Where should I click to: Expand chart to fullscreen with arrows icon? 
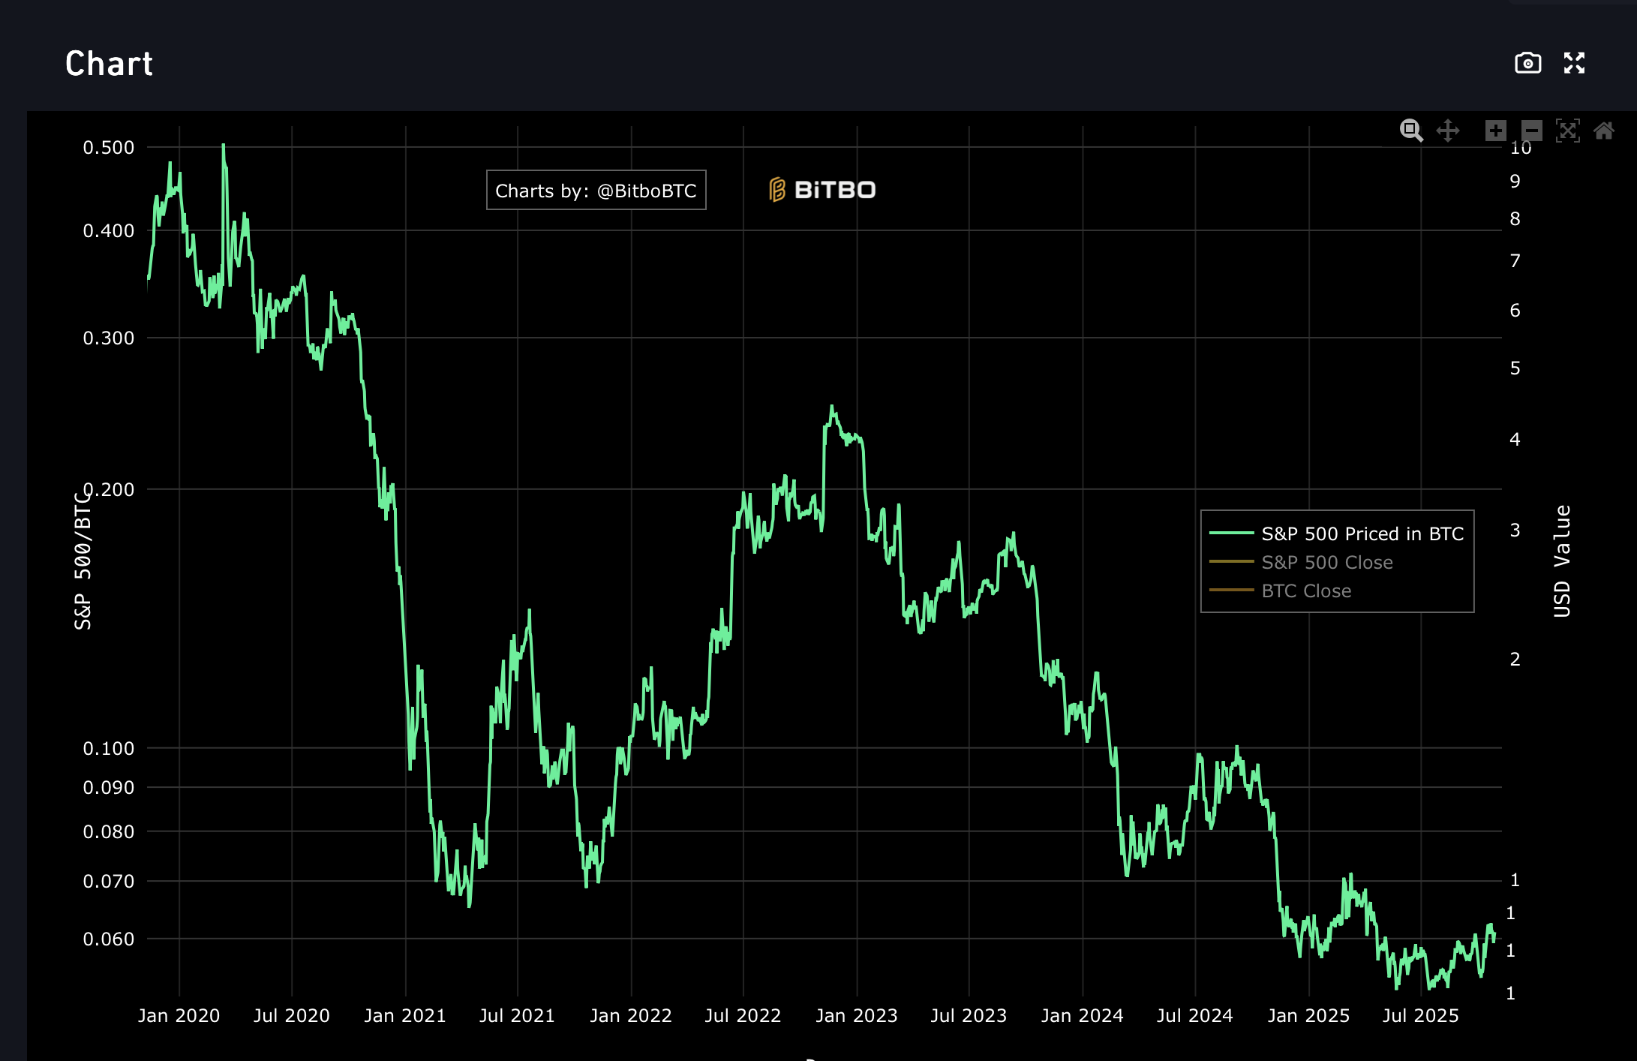1574,63
